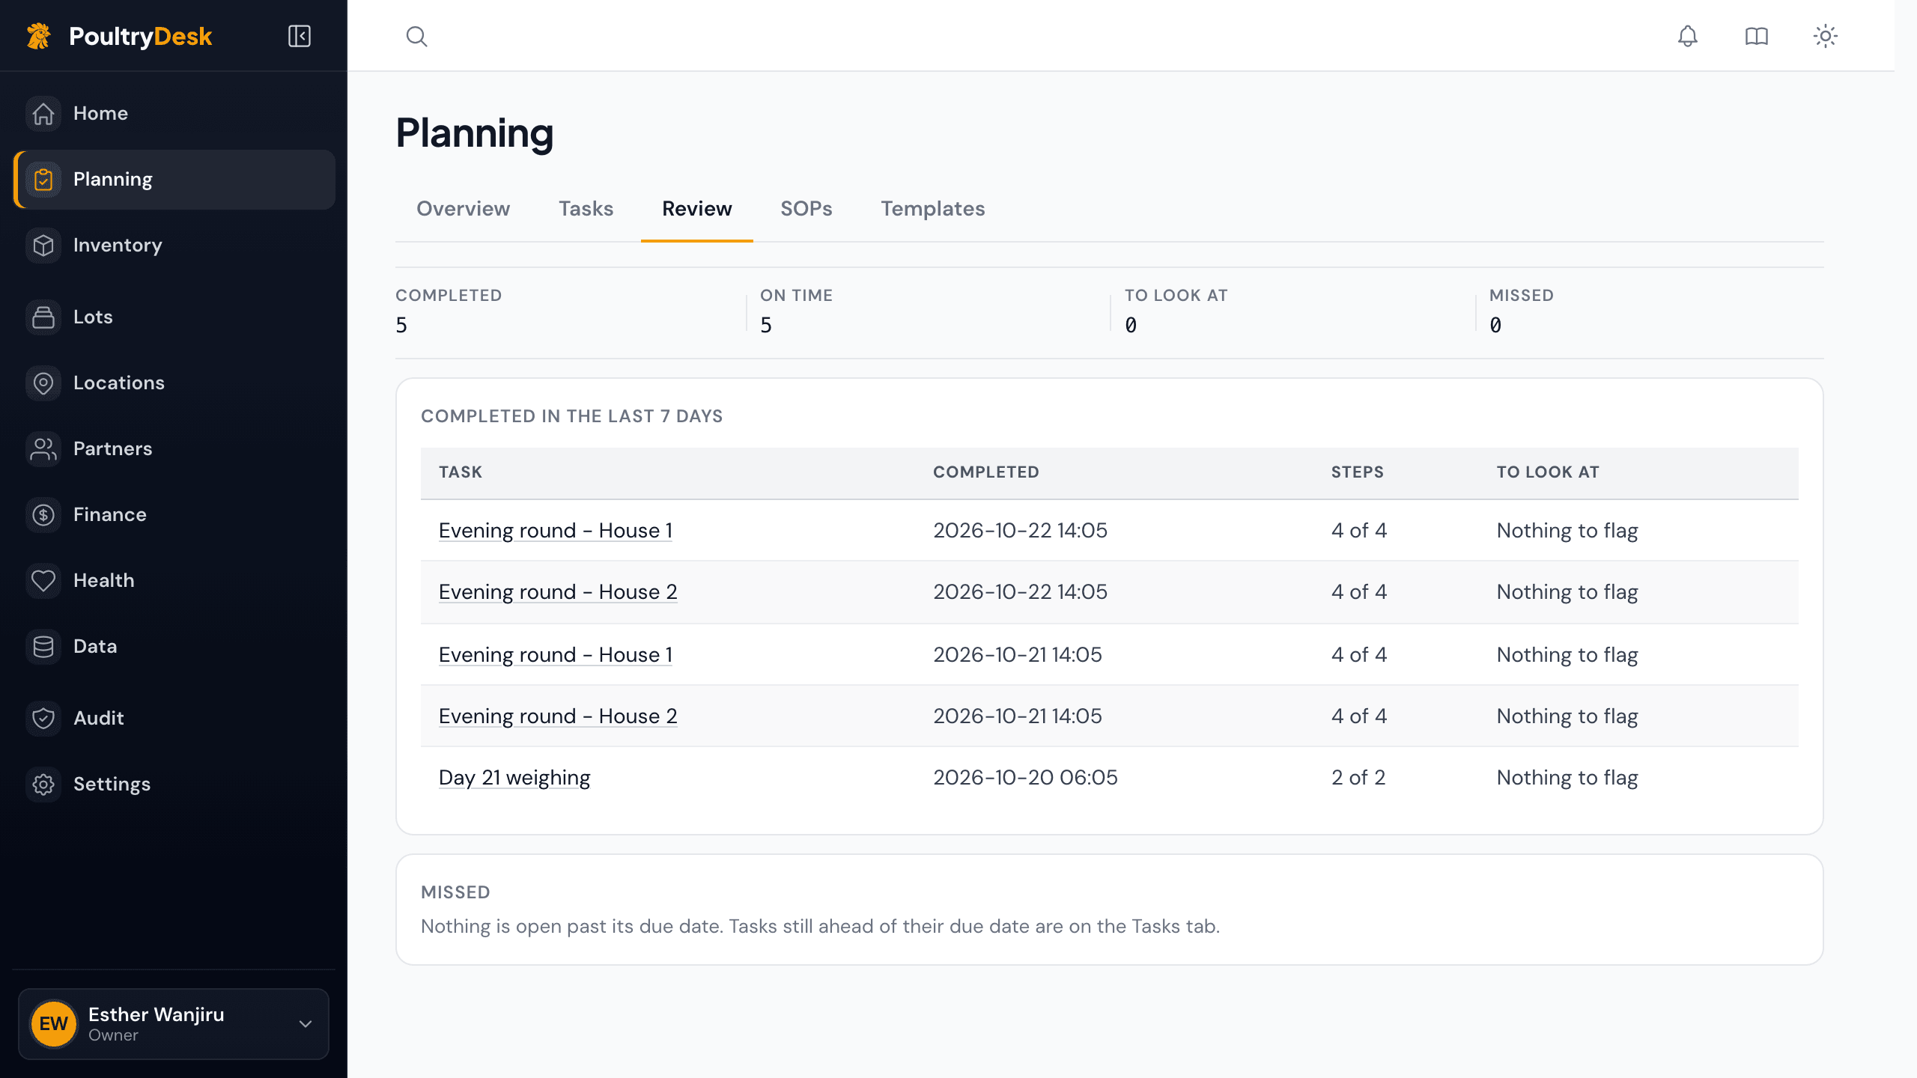
Task: Click the MISSED summary stat value
Action: 1495,325
